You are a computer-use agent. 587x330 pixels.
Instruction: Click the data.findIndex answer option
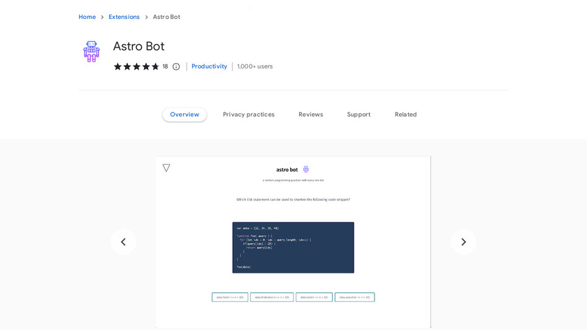tap(272, 297)
